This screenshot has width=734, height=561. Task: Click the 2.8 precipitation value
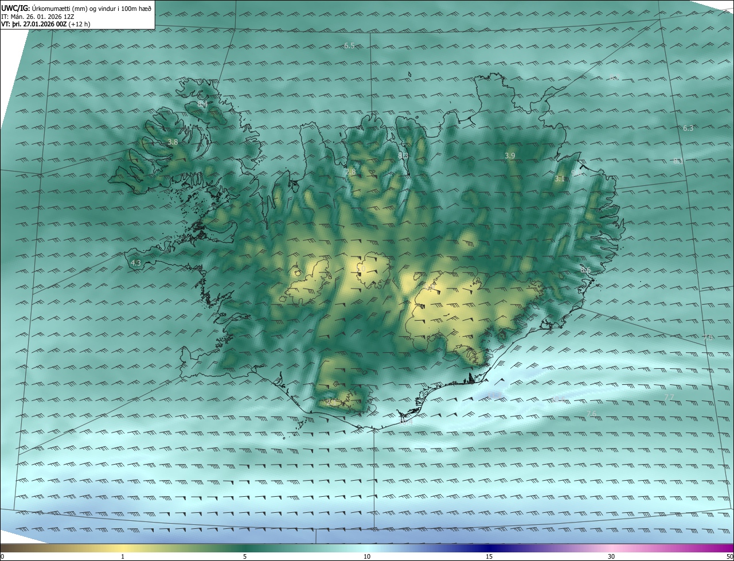click(351, 172)
